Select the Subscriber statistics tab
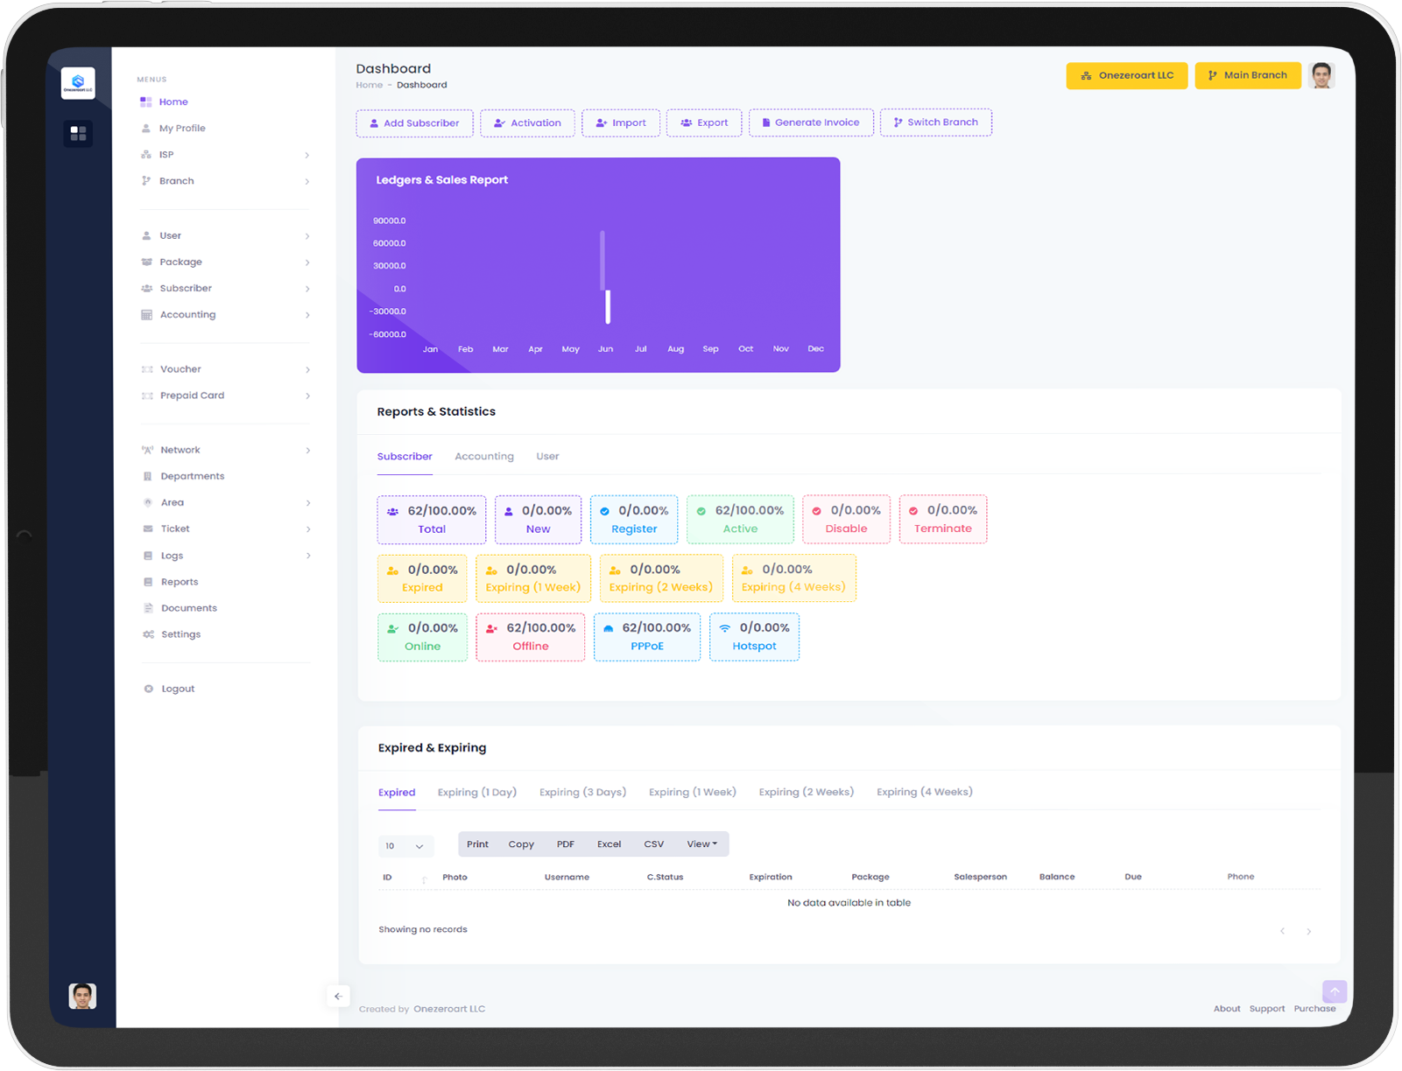 tap(405, 457)
